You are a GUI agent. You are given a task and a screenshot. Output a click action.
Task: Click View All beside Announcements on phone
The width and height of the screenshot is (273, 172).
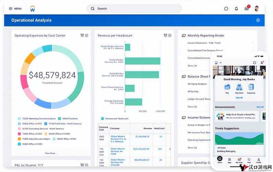pyautogui.click(x=260, y=107)
